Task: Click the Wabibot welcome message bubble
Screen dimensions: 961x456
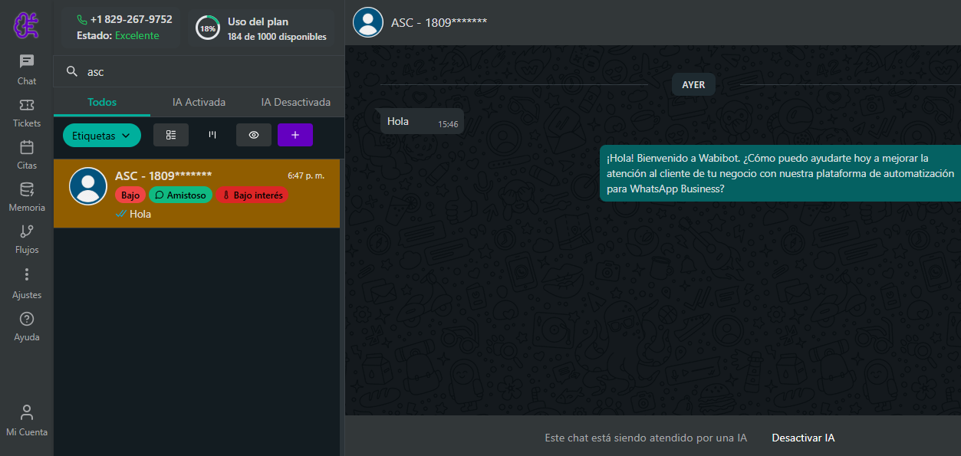Action: click(780, 173)
